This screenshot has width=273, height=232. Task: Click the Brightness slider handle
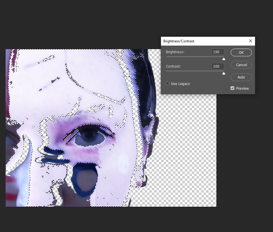pos(223,59)
